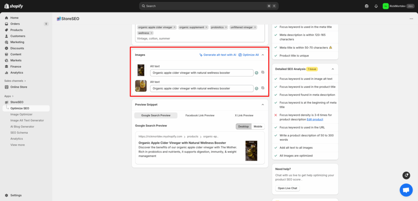Screen dimensions: 418x201
Task: Click the copy icon beside second alt text
Action: tap(263, 88)
